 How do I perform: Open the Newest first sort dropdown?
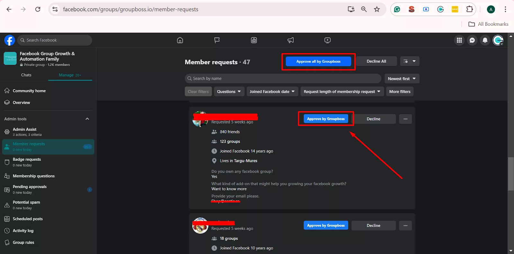coord(402,79)
